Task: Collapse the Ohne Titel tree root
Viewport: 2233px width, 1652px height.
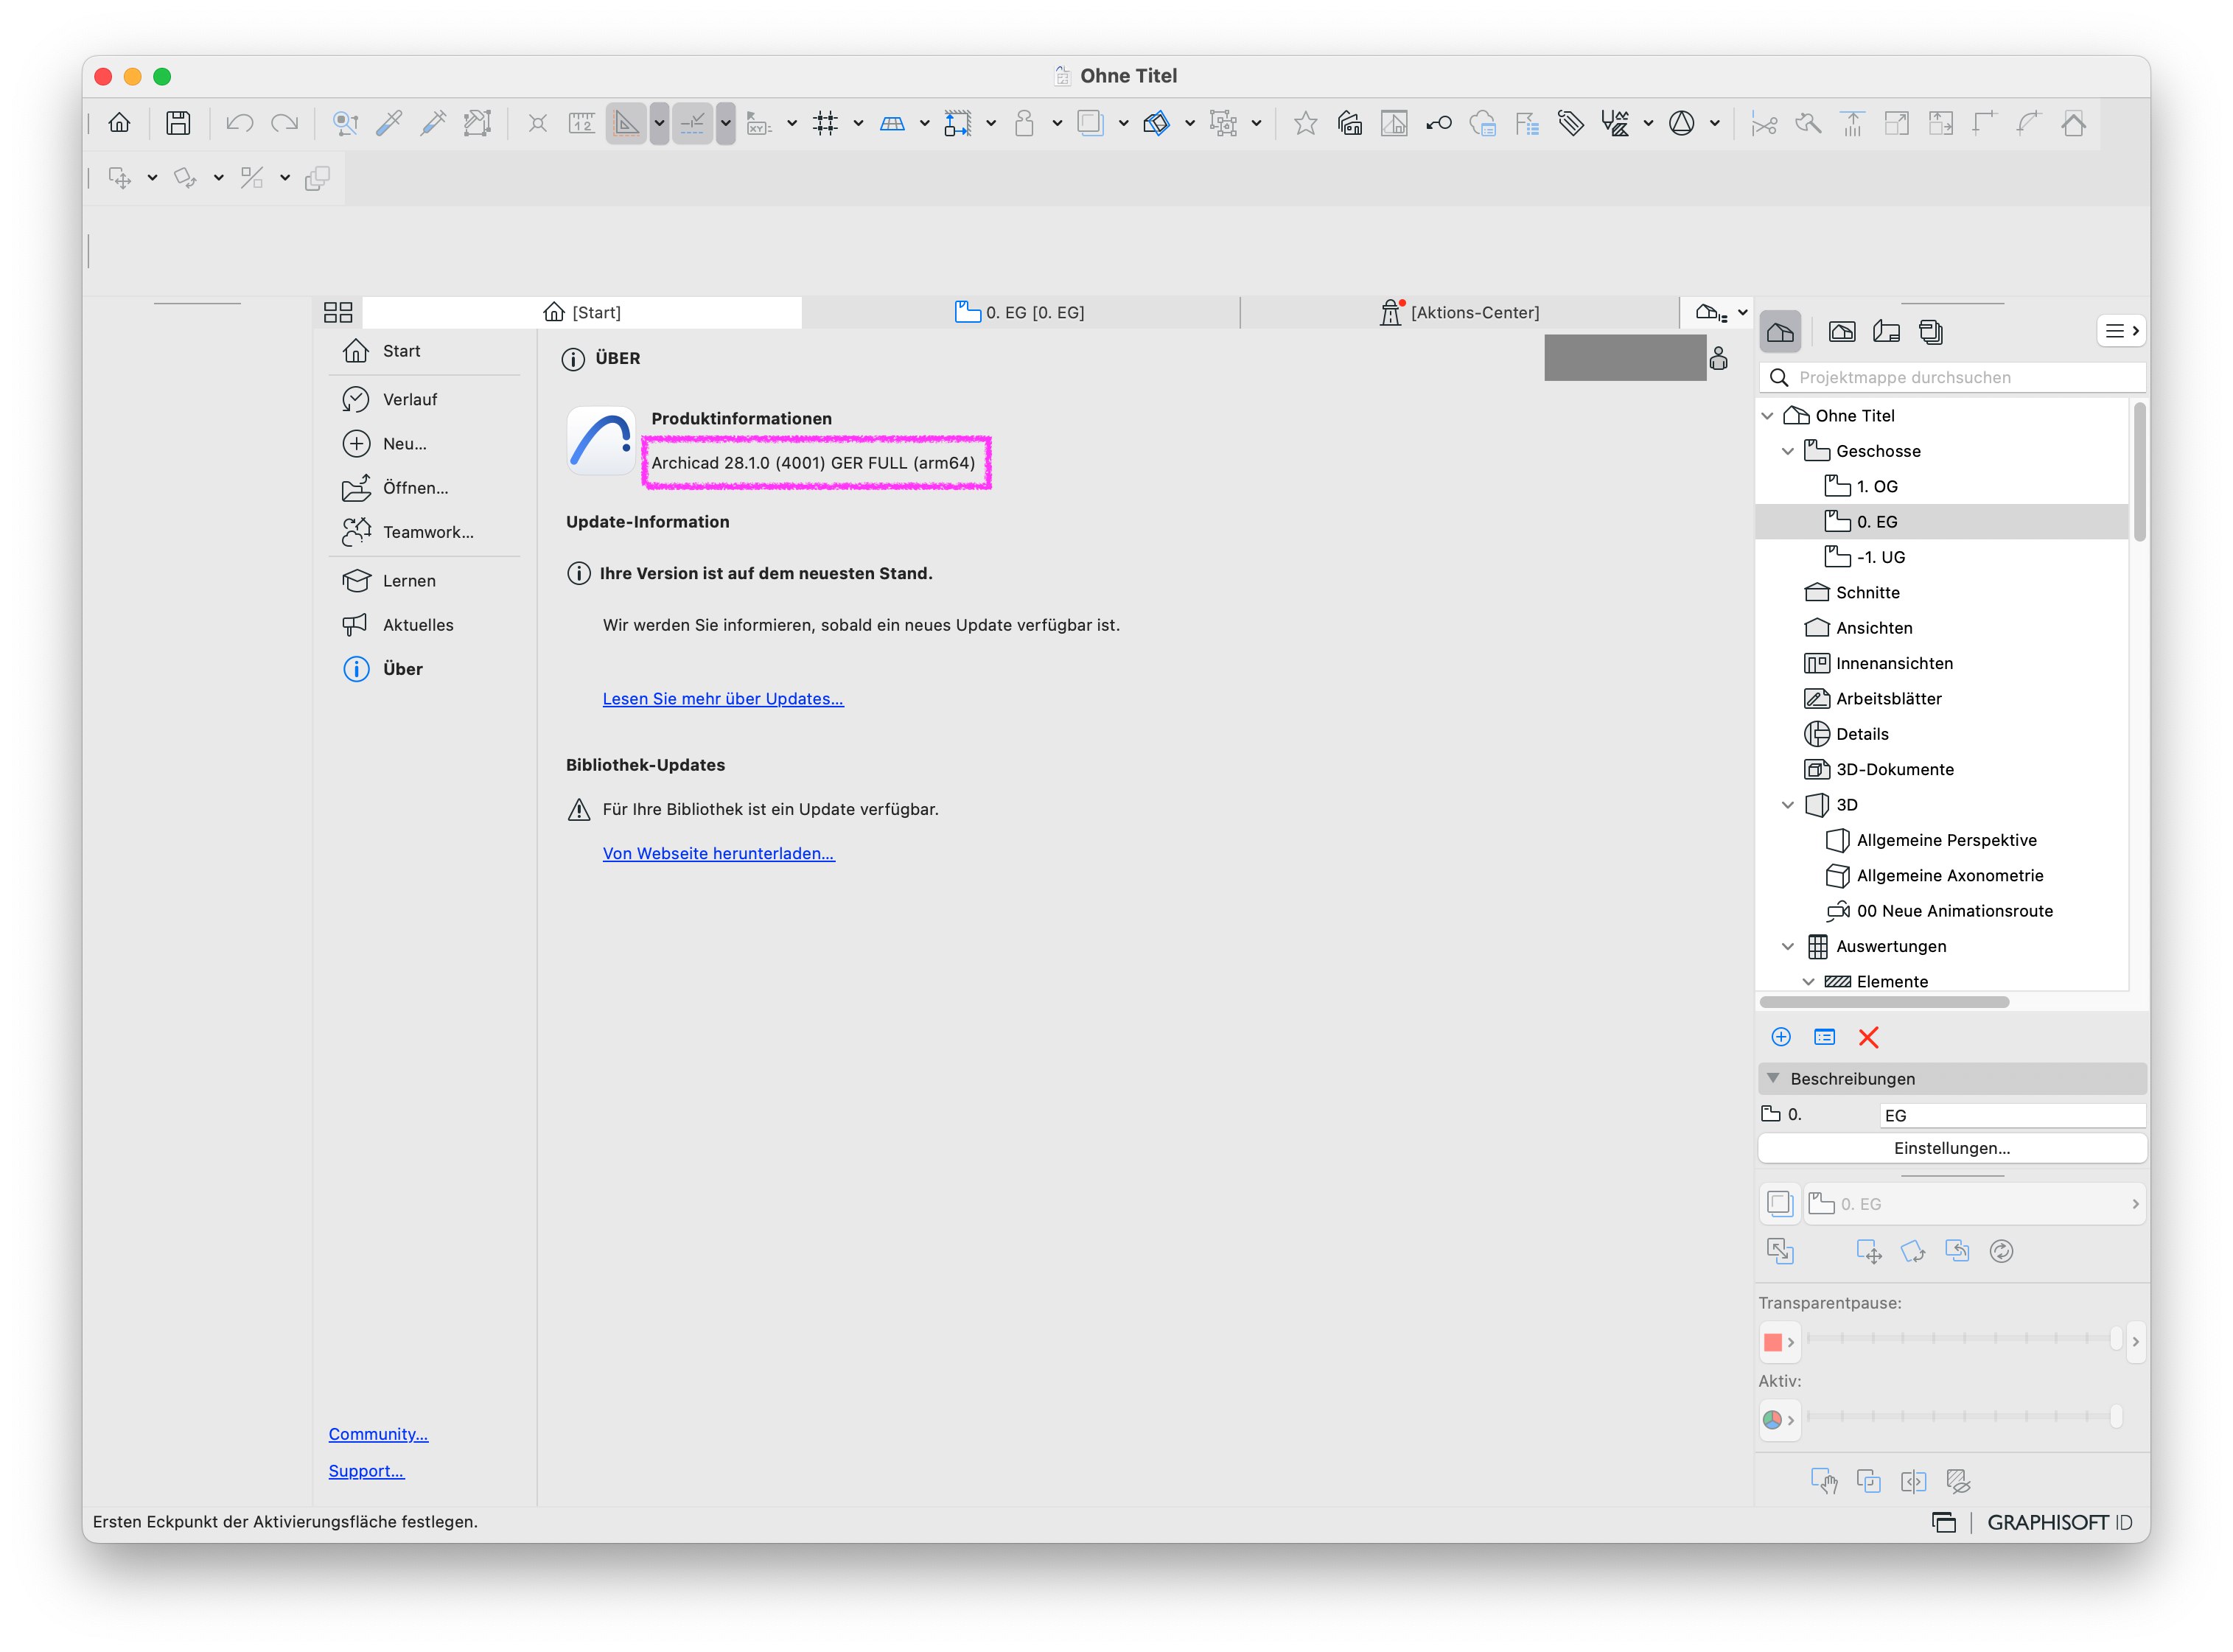Action: (x=1767, y=416)
